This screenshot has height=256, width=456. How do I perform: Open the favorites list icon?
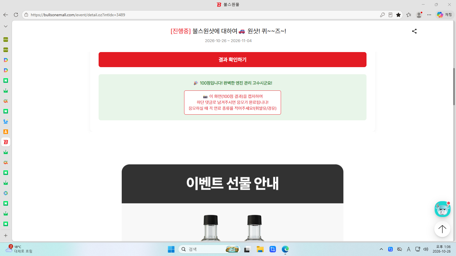click(409, 15)
